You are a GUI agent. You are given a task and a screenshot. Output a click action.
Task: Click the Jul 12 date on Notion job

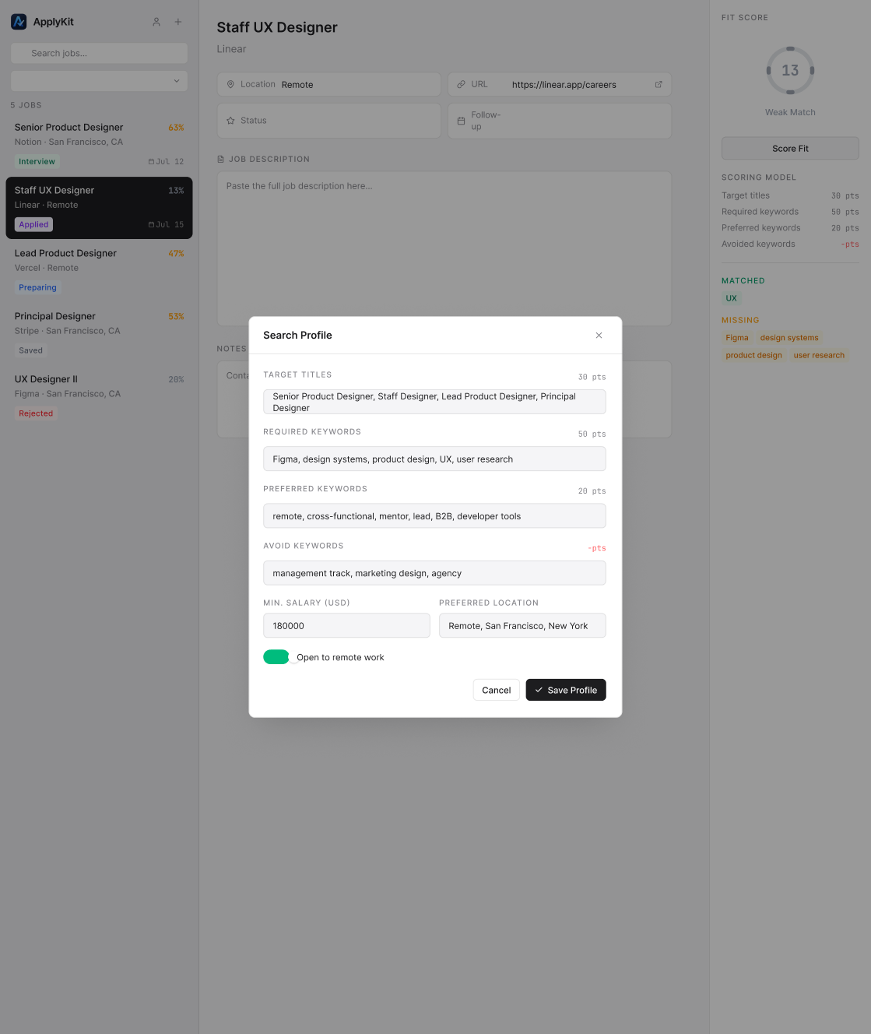click(167, 162)
